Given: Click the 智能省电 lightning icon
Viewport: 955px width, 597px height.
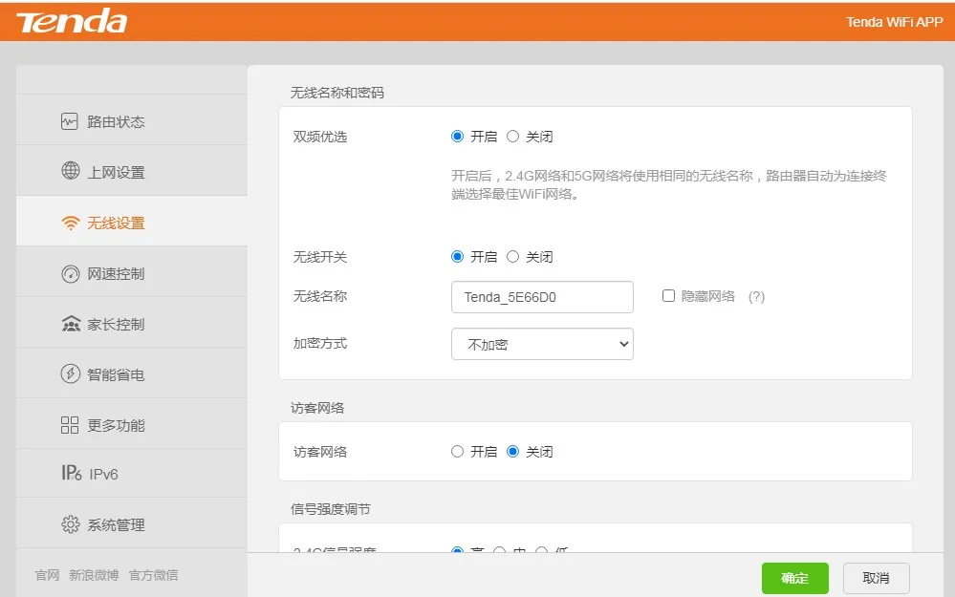Looking at the screenshot, I should (71, 373).
